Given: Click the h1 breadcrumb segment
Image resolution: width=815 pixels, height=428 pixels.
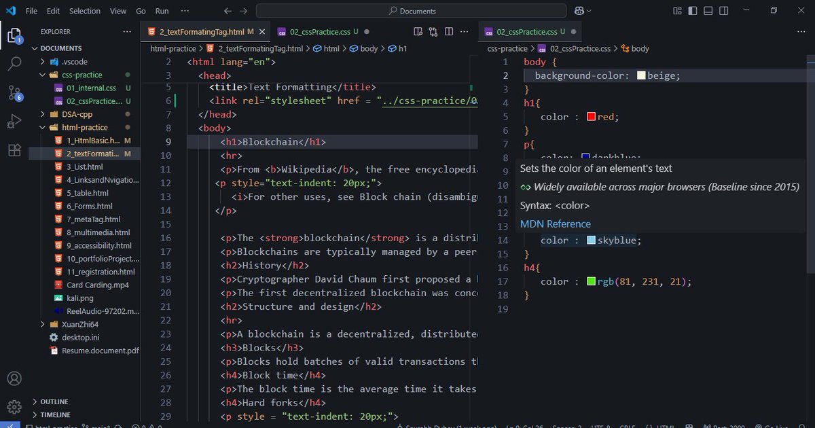Looking at the screenshot, I should point(397,49).
